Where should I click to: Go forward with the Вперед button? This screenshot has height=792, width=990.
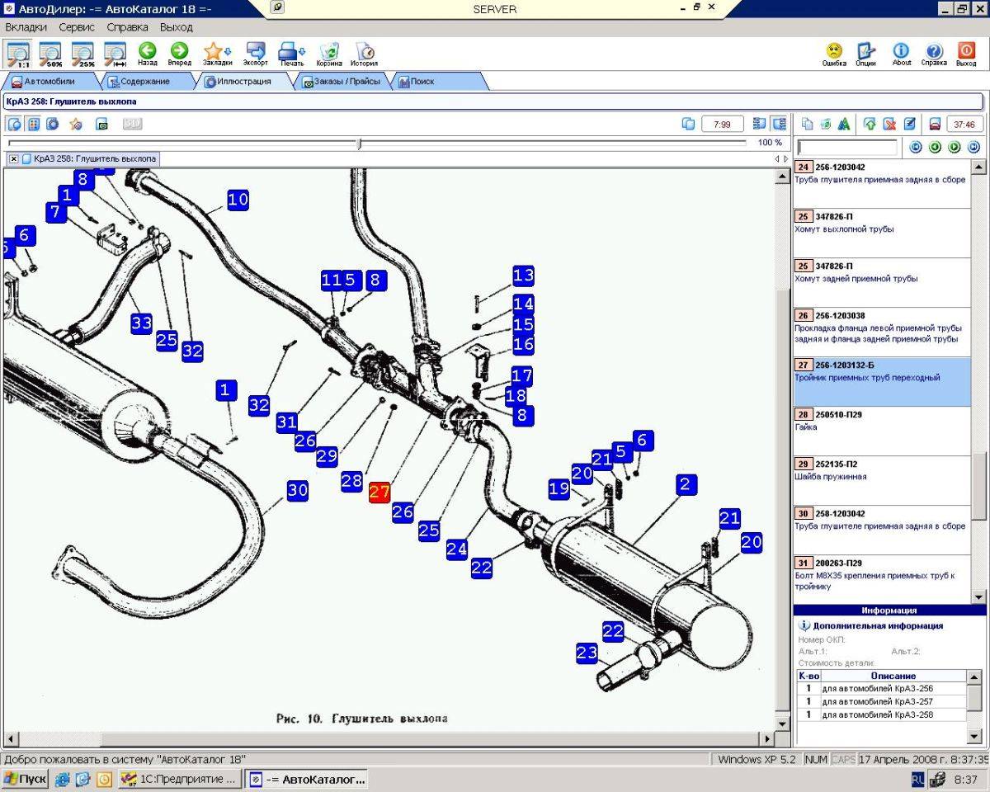coord(179,54)
